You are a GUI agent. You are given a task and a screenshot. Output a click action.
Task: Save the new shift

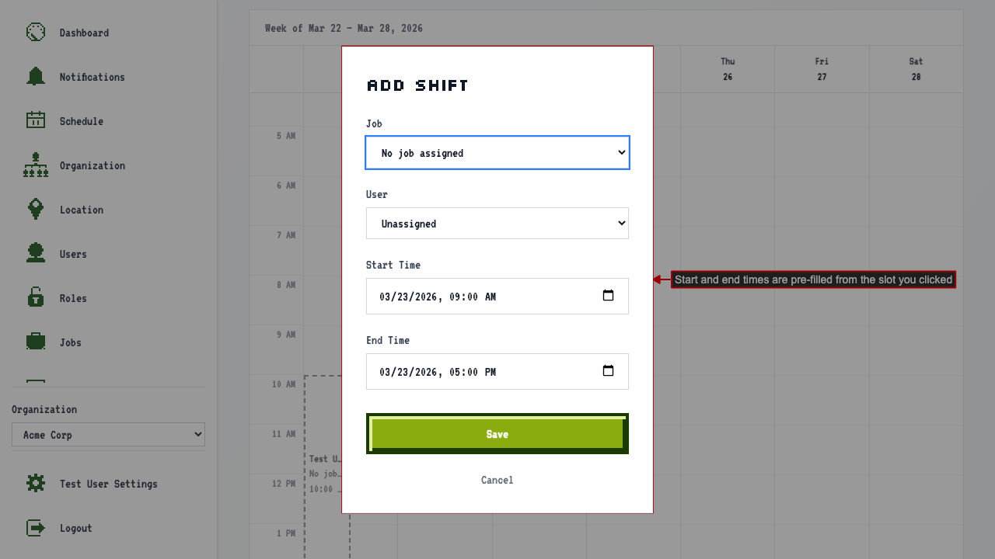point(497,434)
